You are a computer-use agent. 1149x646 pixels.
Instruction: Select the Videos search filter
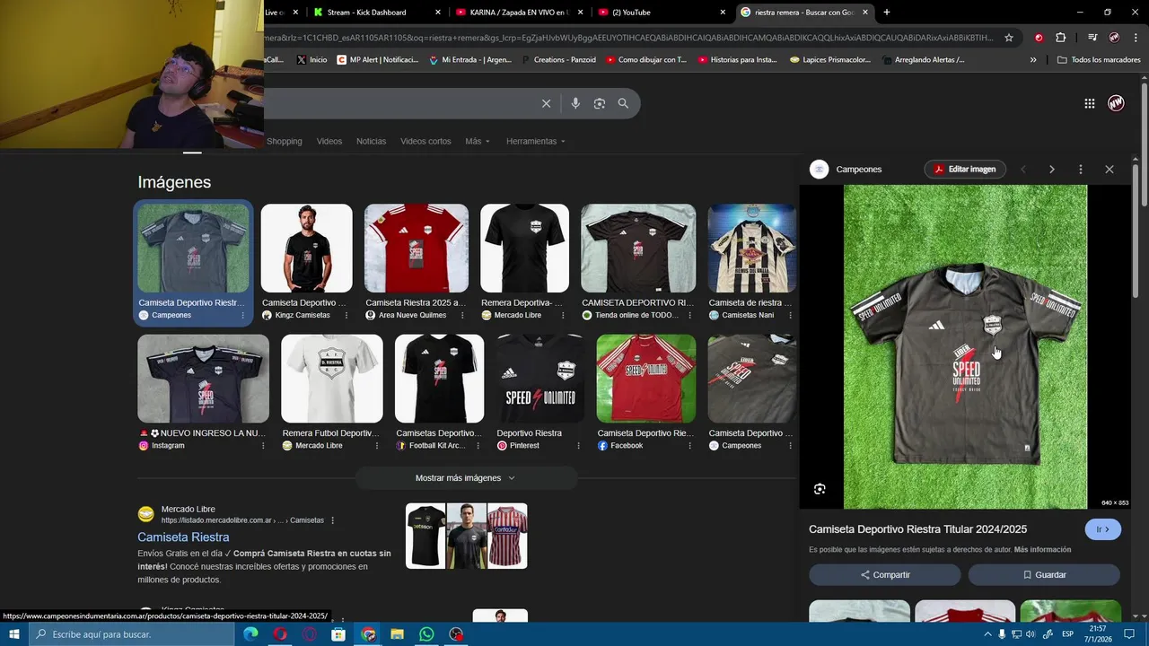tap(329, 141)
